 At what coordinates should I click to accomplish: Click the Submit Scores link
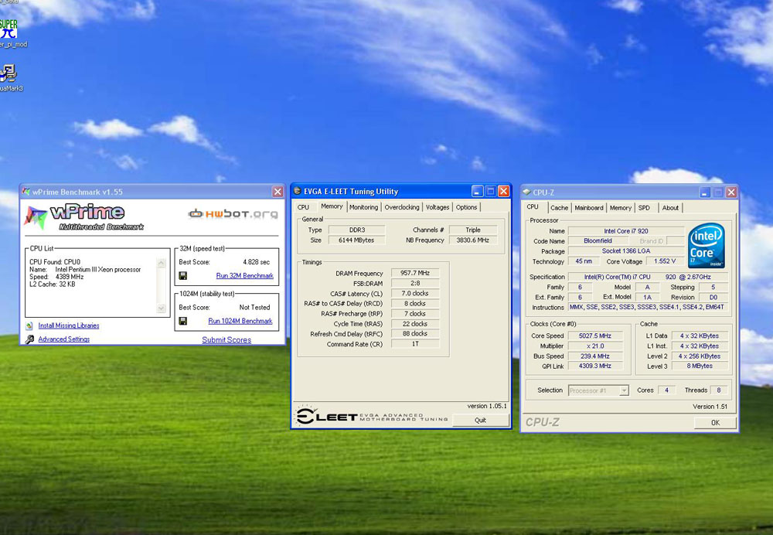click(226, 339)
